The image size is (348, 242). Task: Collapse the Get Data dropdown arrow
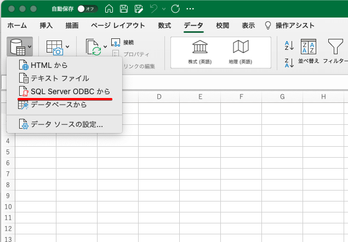30,47
